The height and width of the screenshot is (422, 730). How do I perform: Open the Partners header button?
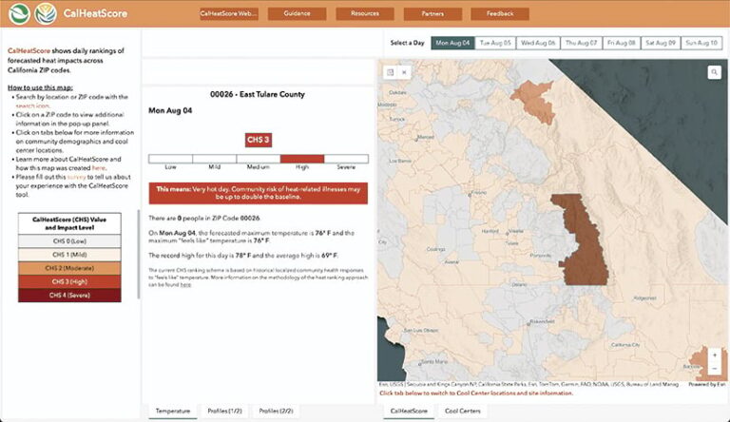pyautogui.click(x=432, y=13)
